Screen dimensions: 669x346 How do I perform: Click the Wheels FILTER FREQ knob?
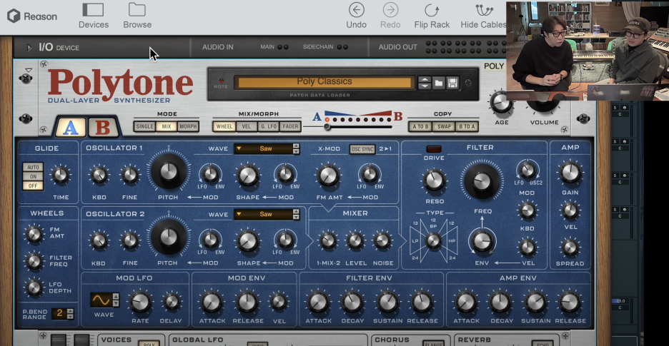(x=34, y=261)
